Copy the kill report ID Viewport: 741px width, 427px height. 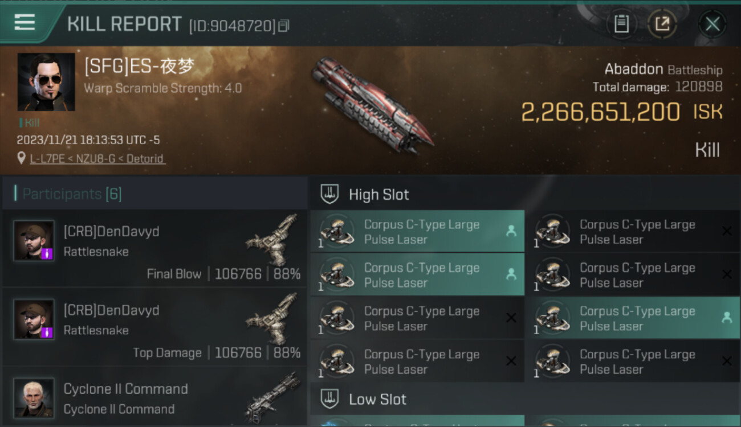(x=284, y=26)
